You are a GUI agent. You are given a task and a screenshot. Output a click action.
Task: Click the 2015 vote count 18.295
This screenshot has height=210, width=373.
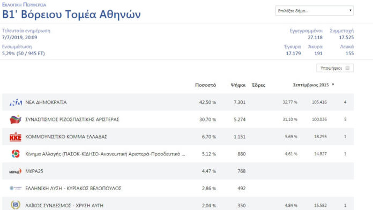[320, 137]
